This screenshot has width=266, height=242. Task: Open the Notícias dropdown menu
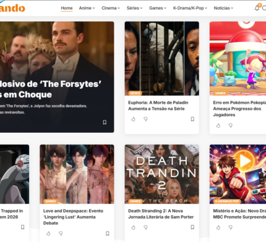223,8
